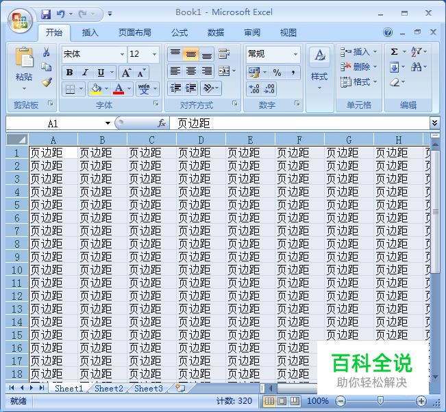Viewport: 446px width, 412px height.
Task: Increase decimal places
Action: click(254, 89)
